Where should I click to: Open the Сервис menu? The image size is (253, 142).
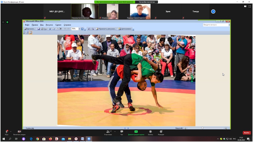(x=58, y=25)
